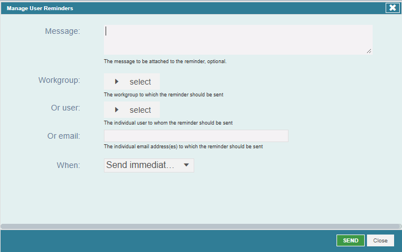Click the 'Or email:' field label

[x=64, y=136]
